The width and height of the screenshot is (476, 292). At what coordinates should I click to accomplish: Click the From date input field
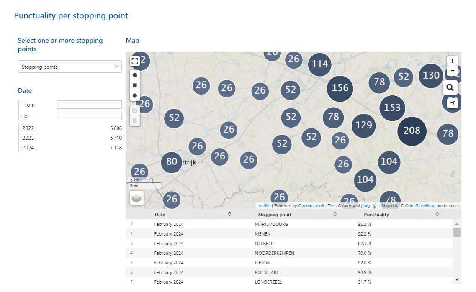89,105
